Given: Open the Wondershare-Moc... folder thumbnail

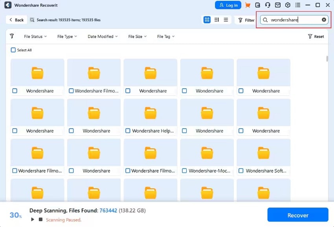Looking at the screenshot, I should 207,153.
